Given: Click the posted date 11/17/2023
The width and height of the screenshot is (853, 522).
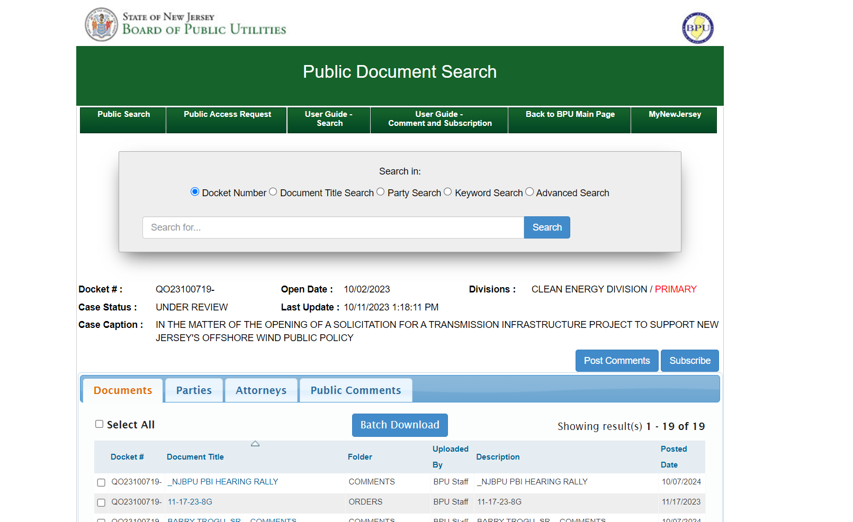Looking at the screenshot, I should 681,502.
